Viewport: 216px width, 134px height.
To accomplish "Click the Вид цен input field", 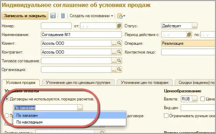I will tap(198, 108).
